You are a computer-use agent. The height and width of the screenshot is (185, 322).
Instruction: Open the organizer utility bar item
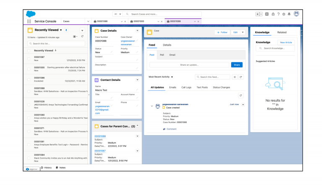pos(32,169)
